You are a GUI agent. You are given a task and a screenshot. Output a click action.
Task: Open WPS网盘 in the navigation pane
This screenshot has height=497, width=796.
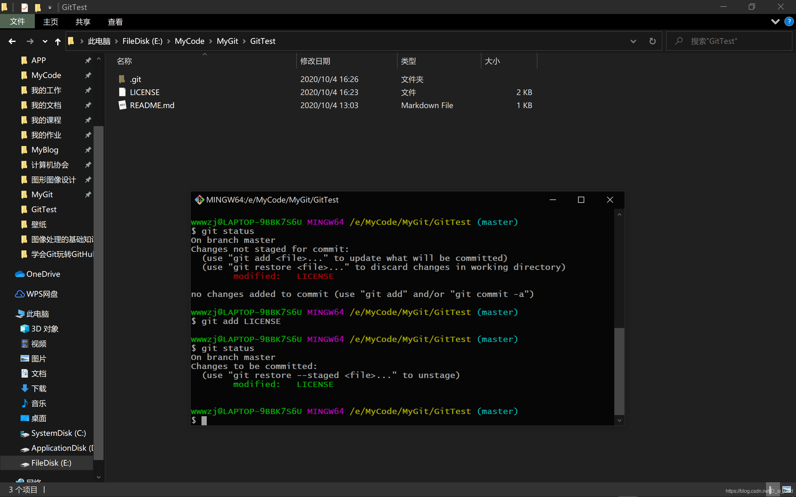pos(36,294)
